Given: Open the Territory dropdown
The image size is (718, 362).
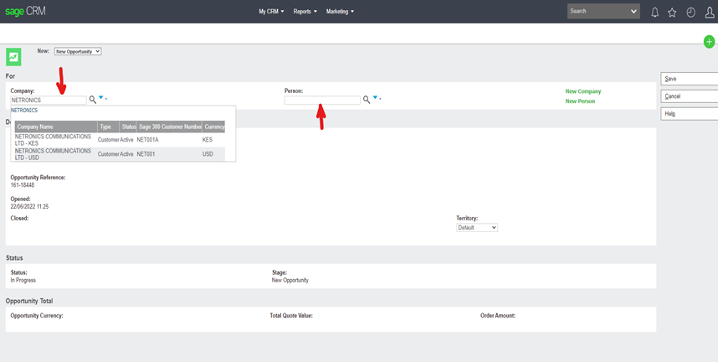Looking at the screenshot, I should point(477,227).
